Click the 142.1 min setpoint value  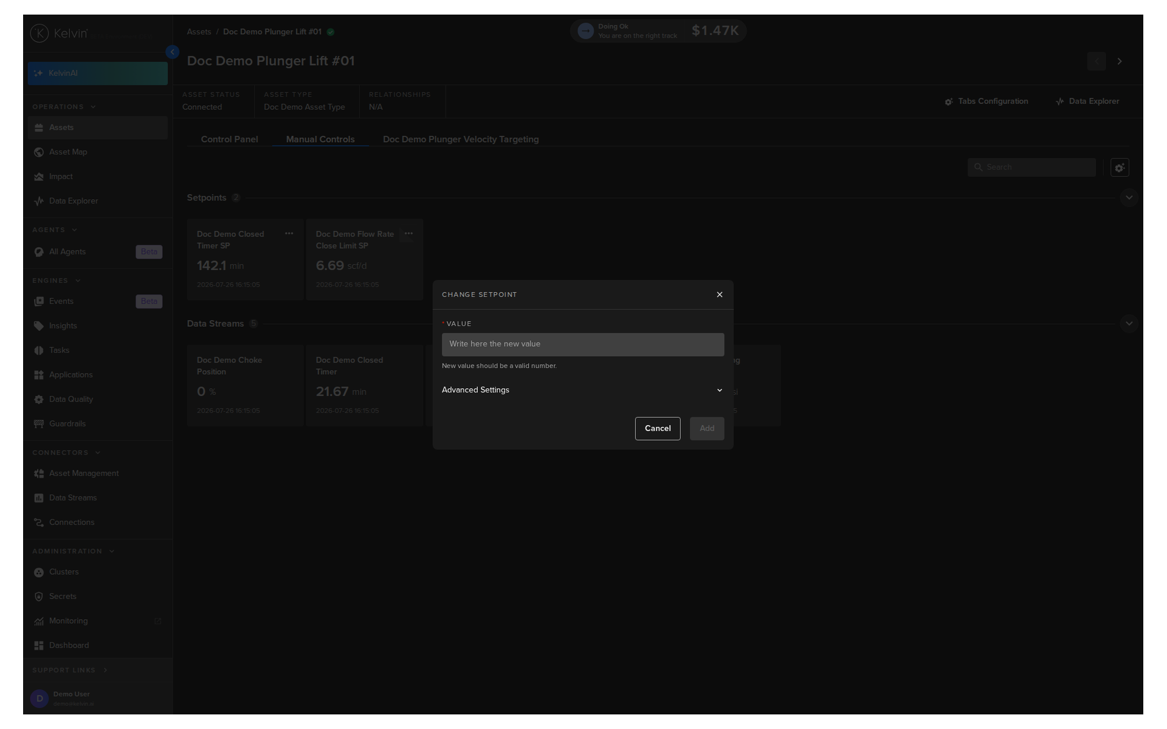[220, 266]
